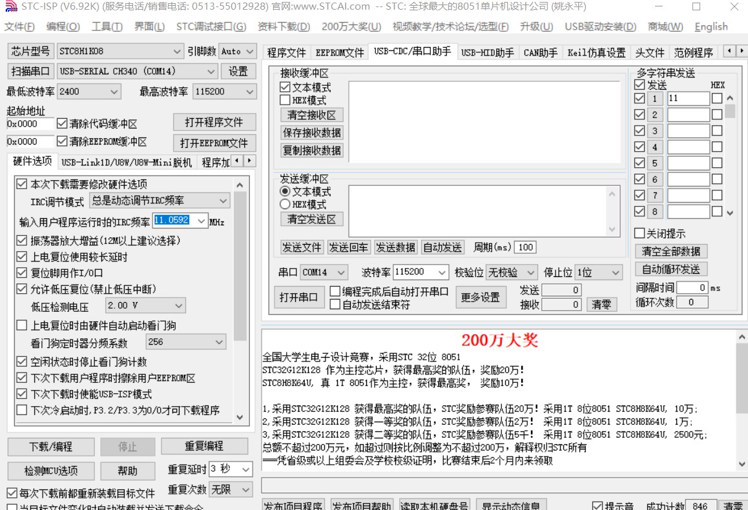748x510 pixels.
Task: Switch to USB-Link1D/U8W/U8W-Mini脱机 tab
Action: (x=127, y=163)
